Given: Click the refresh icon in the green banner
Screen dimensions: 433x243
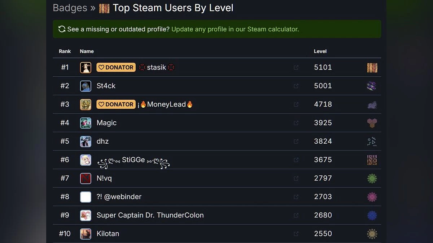Looking at the screenshot, I should [62, 29].
